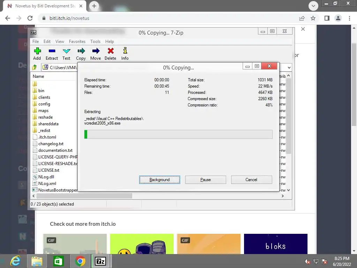Bookmark this page with the star icon
357x268 pixels.
coord(313,18)
